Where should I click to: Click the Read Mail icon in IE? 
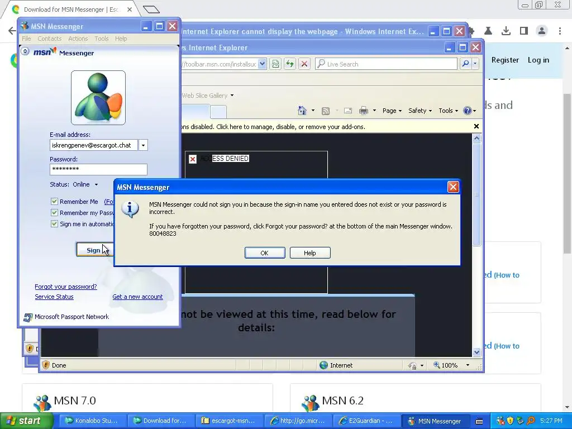pyautogui.click(x=348, y=111)
